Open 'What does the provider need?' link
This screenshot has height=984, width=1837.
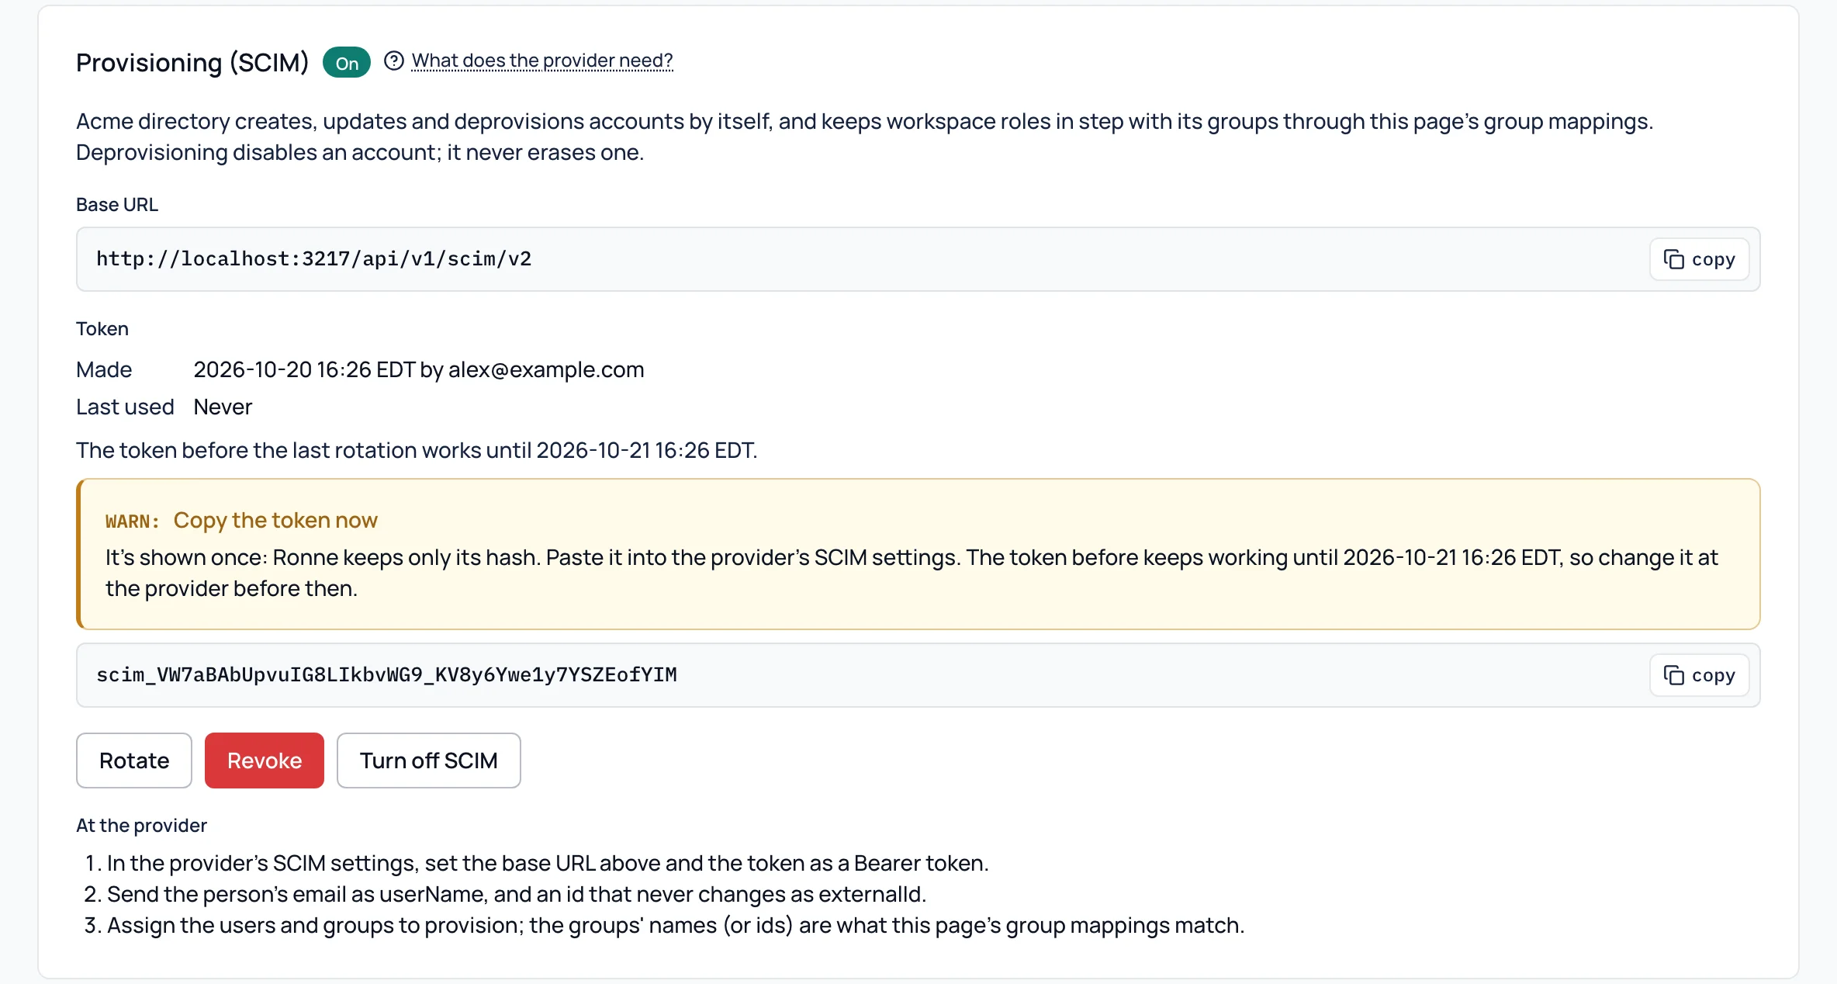click(x=542, y=61)
